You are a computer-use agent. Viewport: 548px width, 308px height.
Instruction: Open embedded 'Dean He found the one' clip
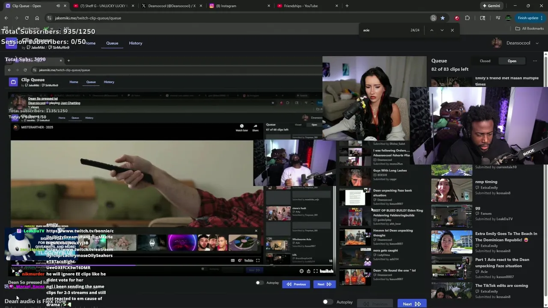click(x=394, y=270)
